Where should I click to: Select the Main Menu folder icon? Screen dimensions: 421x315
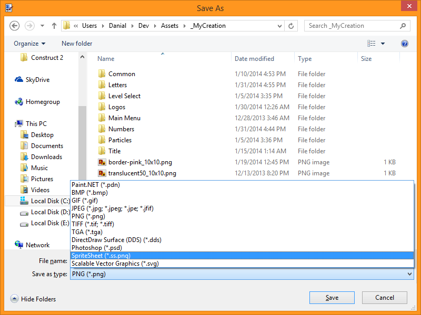[x=102, y=118]
